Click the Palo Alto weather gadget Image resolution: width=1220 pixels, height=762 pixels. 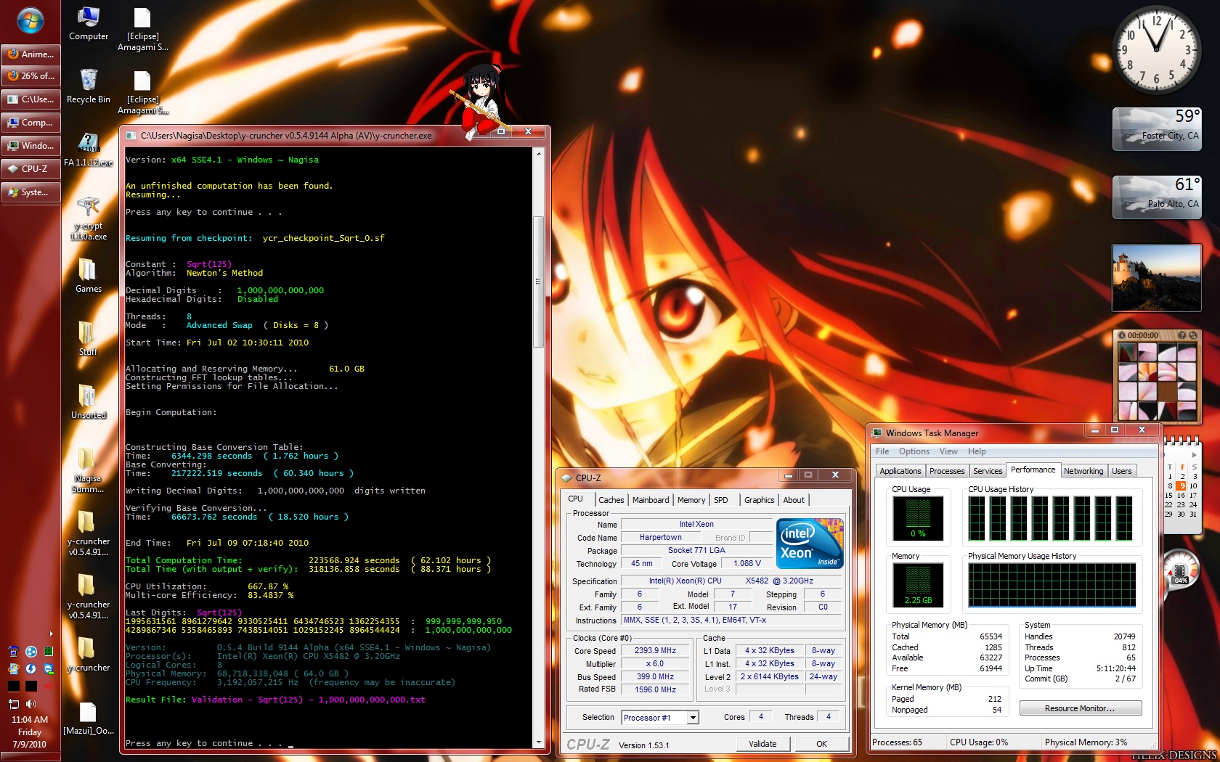click(x=1156, y=197)
